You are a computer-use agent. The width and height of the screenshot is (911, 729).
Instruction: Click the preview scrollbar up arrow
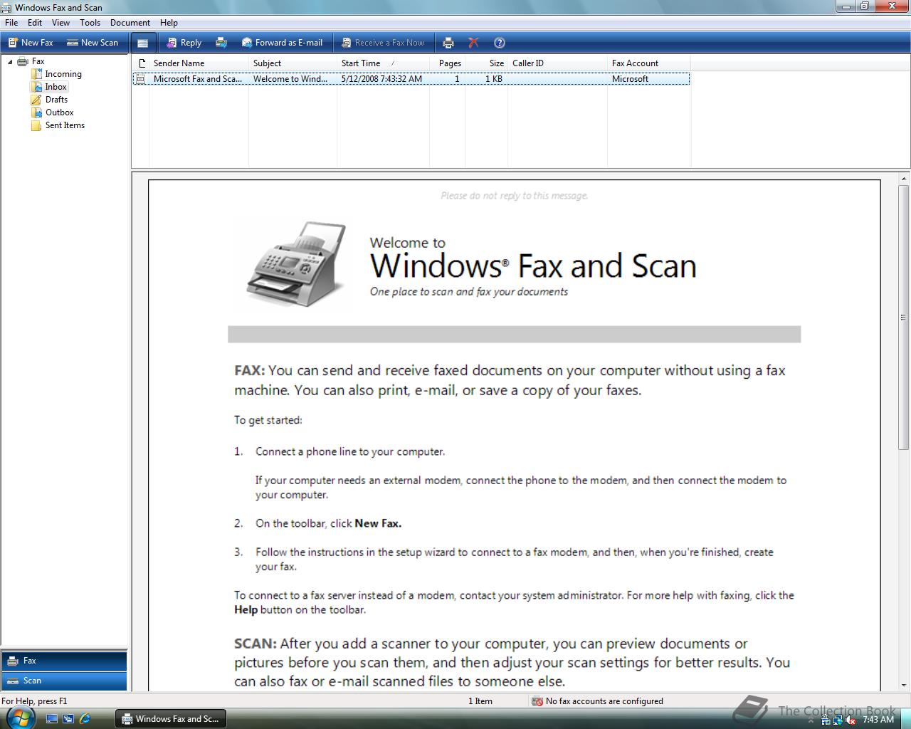click(x=904, y=179)
